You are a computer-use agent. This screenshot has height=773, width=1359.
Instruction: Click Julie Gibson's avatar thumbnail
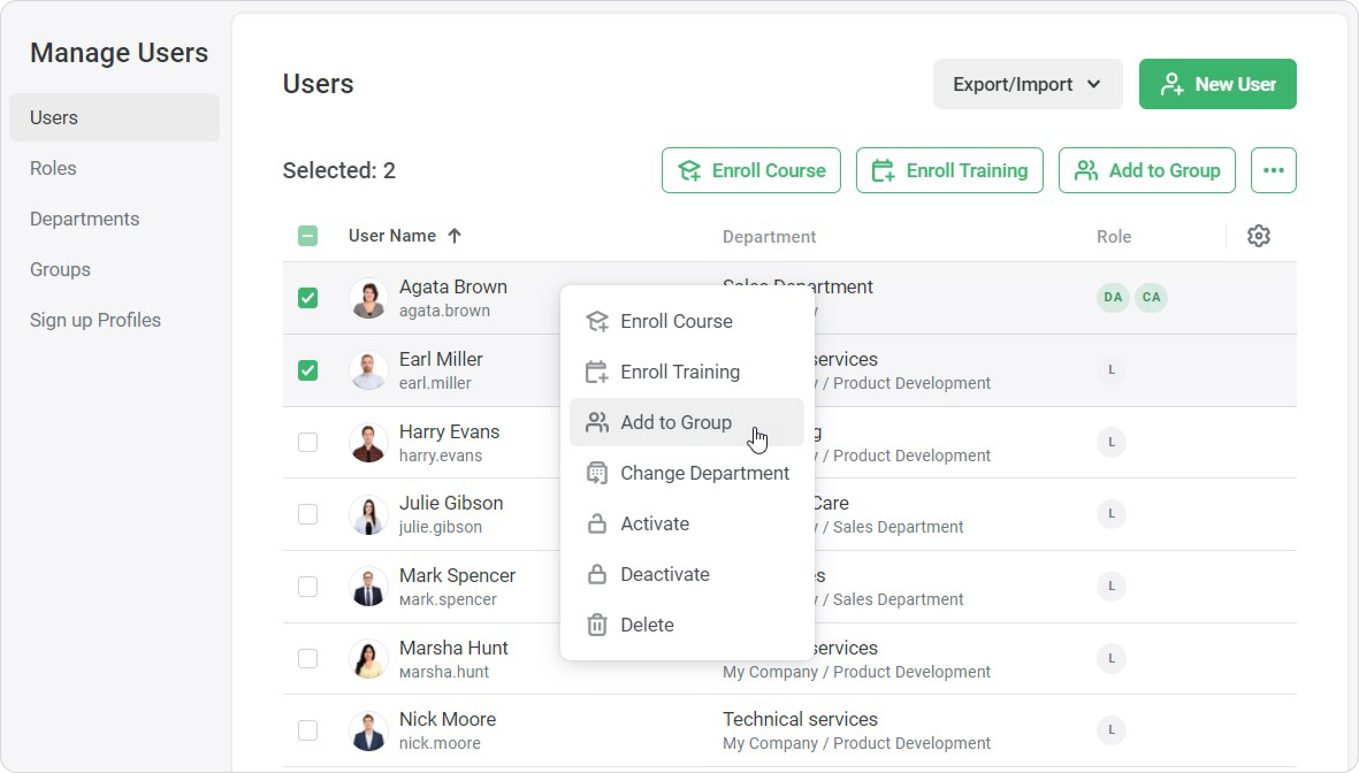[x=368, y=514]
